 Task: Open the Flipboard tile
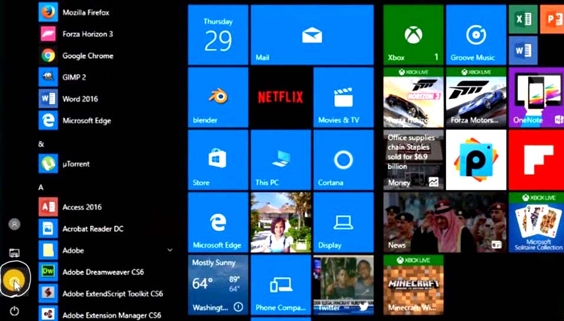(536, 160)
